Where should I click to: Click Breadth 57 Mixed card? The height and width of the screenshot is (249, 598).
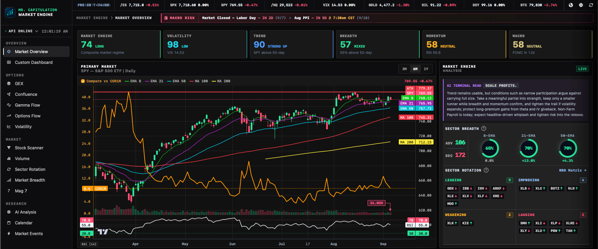(378, 44)
